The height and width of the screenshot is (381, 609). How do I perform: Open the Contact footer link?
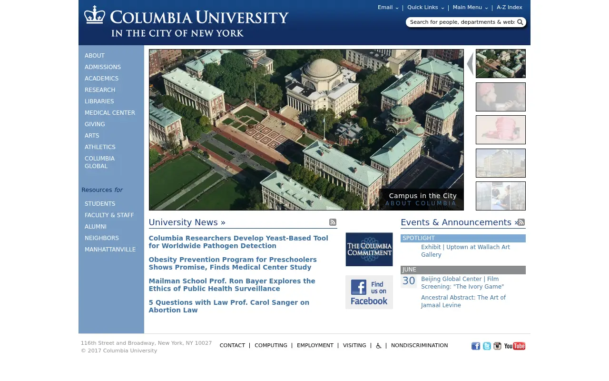(x=232, y=346)
